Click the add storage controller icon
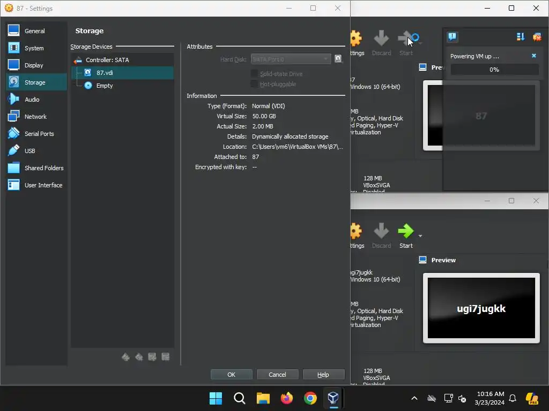Screen dimensions: 549x411 click(x=125, y=357)
